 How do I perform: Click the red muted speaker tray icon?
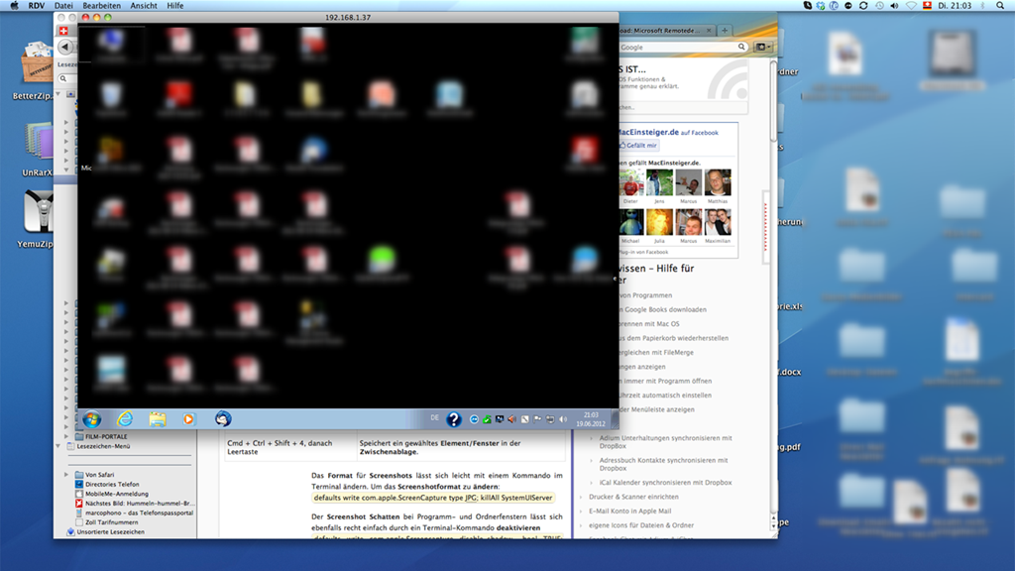point(512,419)
